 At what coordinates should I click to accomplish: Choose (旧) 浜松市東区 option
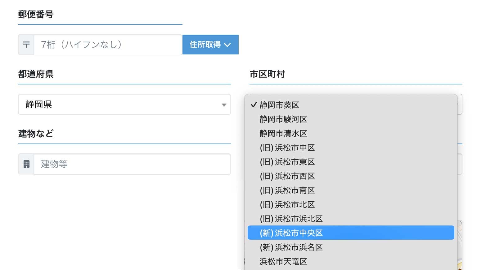point(351,162)
